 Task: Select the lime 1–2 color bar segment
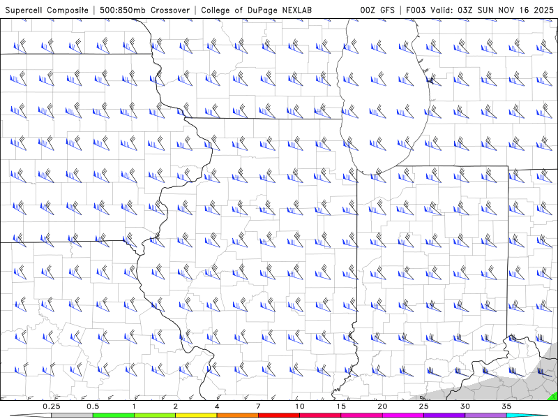coord(154,416)
